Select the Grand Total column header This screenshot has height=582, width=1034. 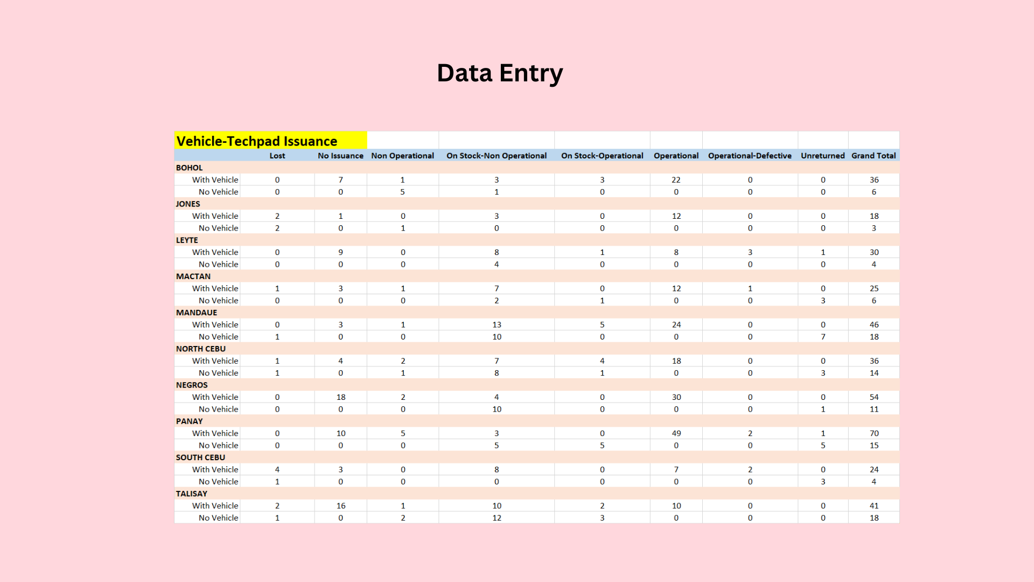point(874,156)
